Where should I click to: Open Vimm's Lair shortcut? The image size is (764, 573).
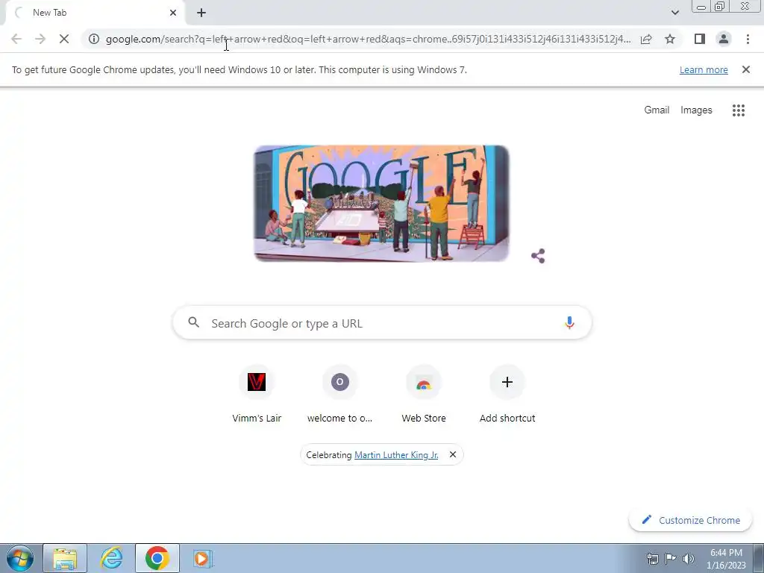coord(257,394)
